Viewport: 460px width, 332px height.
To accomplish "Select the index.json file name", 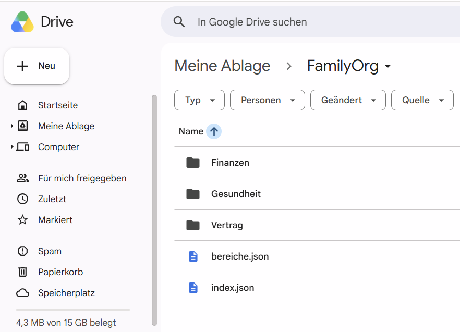I will pyautogui.click(x=233, y=288).
